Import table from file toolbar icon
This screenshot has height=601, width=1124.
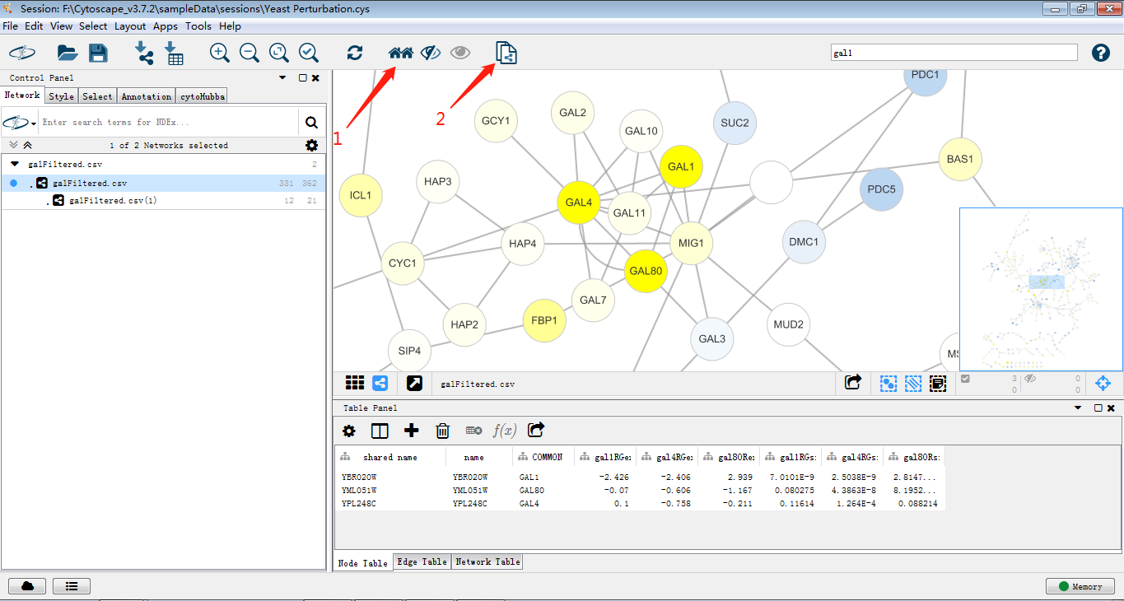(174, 53)
